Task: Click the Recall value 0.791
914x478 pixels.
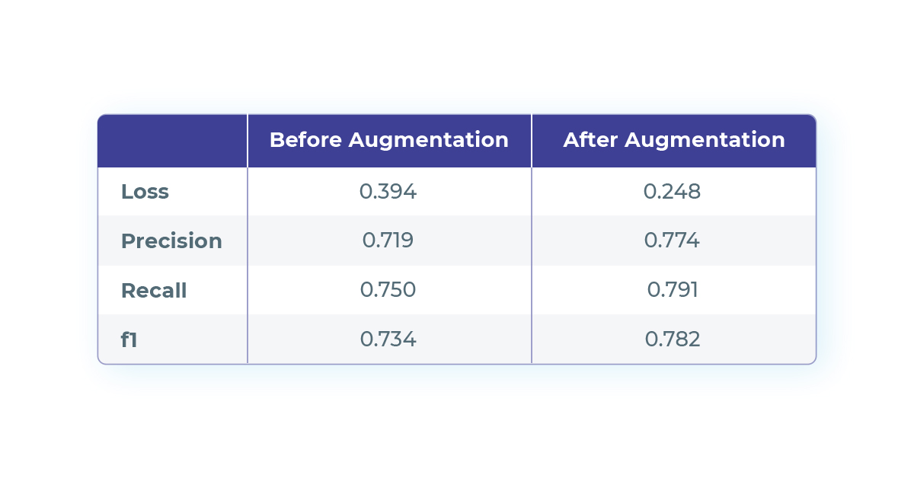Action: point(673,290)
